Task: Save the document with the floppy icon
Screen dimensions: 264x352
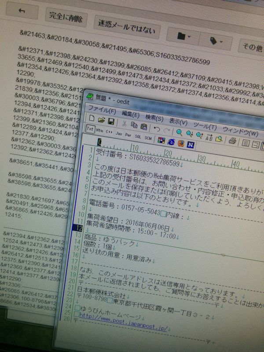Action: point(111,121)
